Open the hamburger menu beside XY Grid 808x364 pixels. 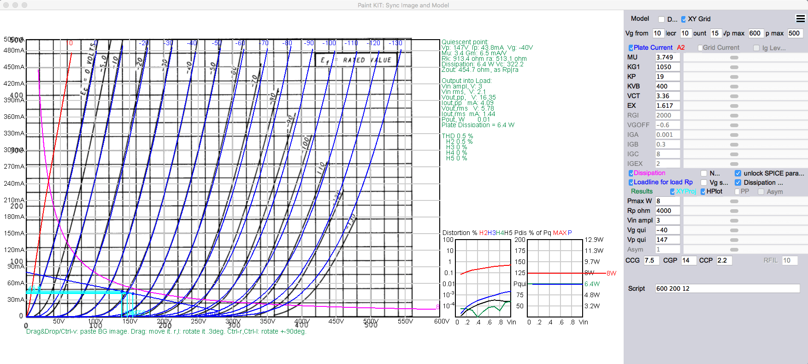[800, 19]
